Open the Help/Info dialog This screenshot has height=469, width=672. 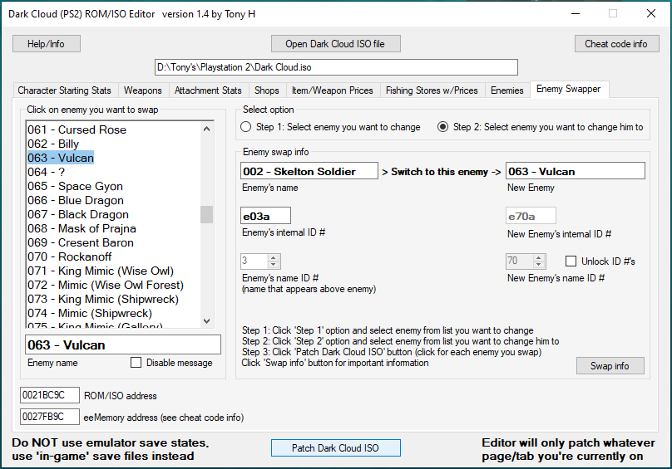coord(47,44)
